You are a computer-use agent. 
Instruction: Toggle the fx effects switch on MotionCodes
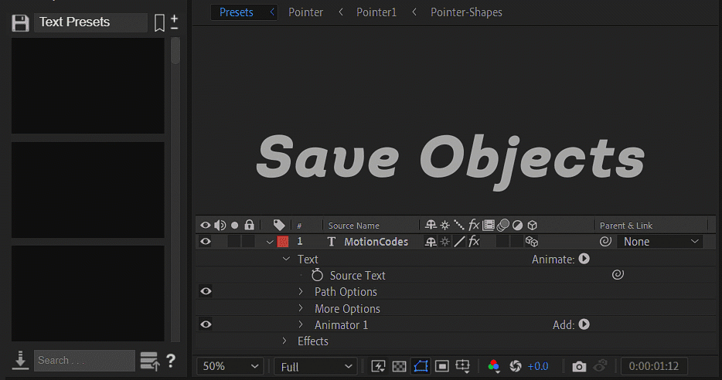coord(474,242)
